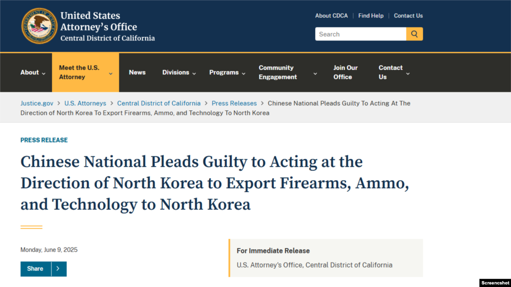Click United States Attorney's Office site title
This screenshot has width=511, height=287.
point(99,21)
